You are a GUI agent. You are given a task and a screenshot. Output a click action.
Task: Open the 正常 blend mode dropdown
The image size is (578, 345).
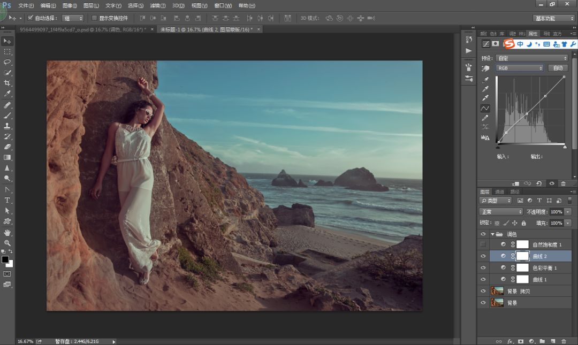click(x=501, y=212)
